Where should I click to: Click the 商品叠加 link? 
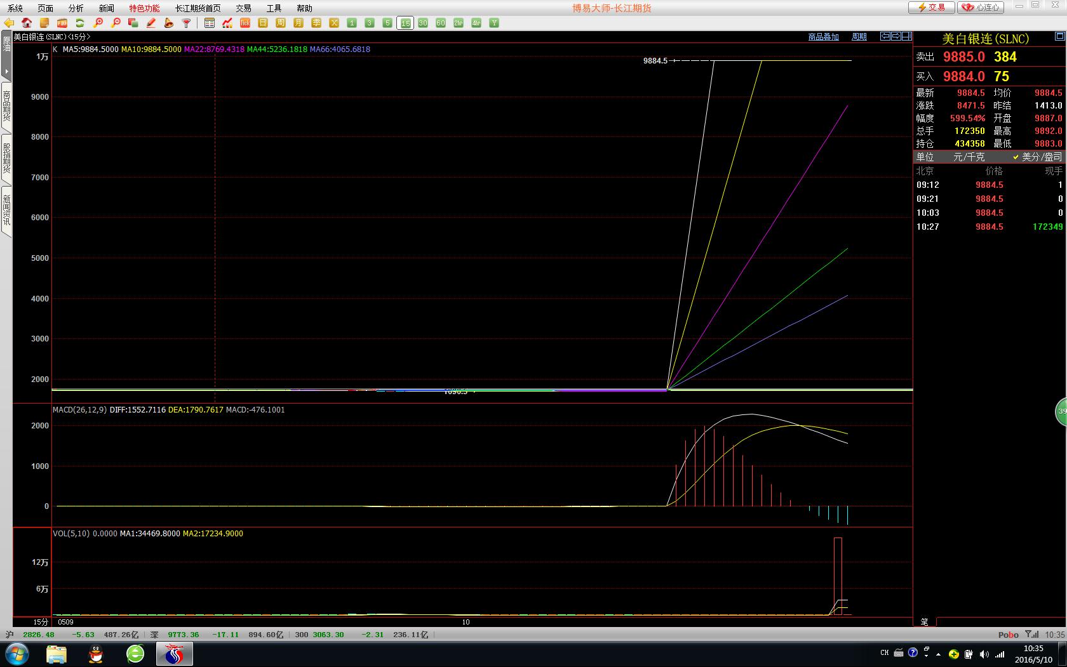823,37
